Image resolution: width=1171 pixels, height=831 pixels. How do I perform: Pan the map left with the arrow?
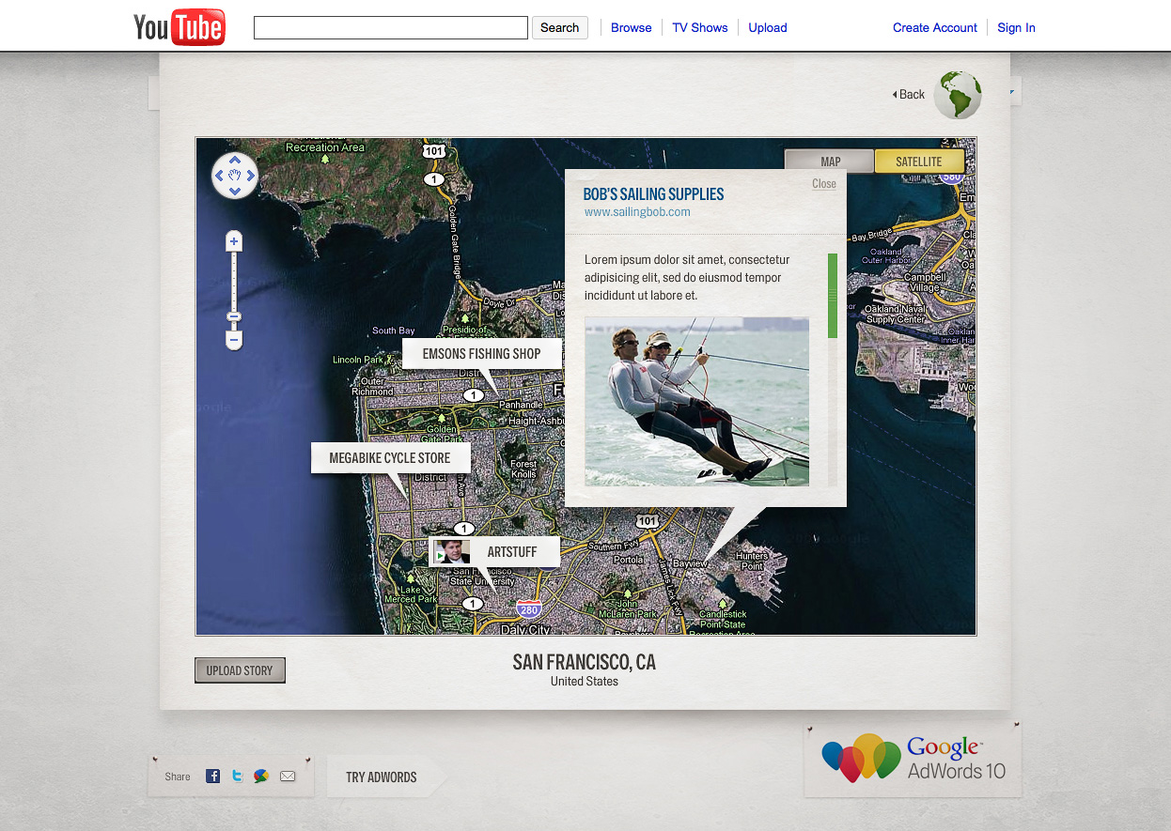coord(219,176)
